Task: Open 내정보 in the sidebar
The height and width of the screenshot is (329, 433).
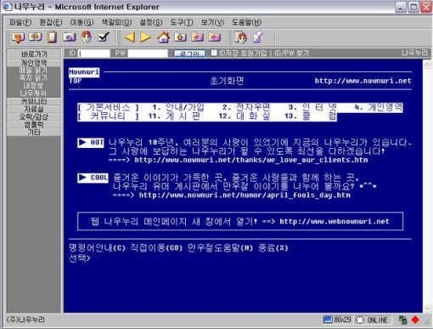Action: coord(33,85)
